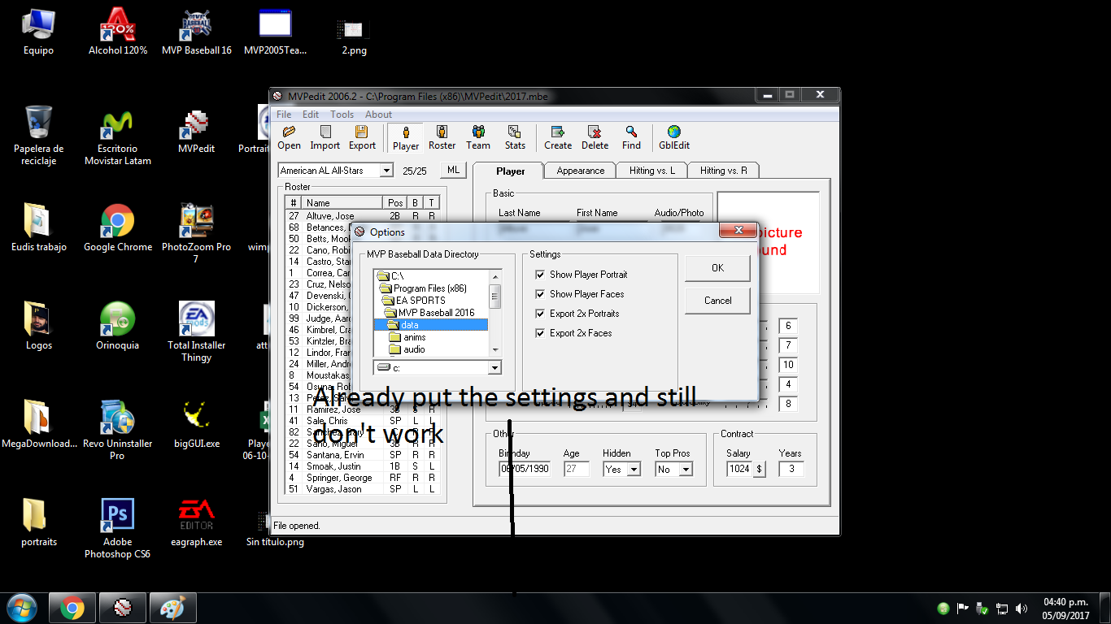Open the Google Chrome desktop shortcut
Viewport: 1111px width, 624px height.
(118, 228)
